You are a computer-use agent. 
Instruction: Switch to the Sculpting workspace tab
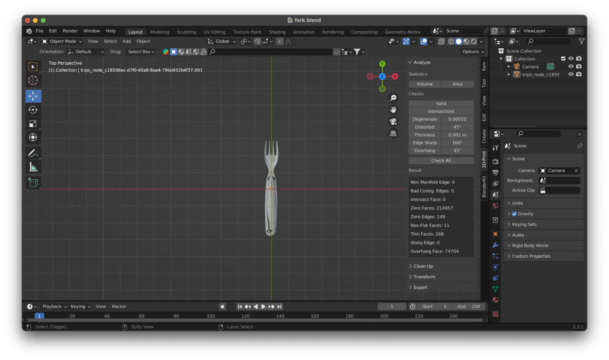186,32
